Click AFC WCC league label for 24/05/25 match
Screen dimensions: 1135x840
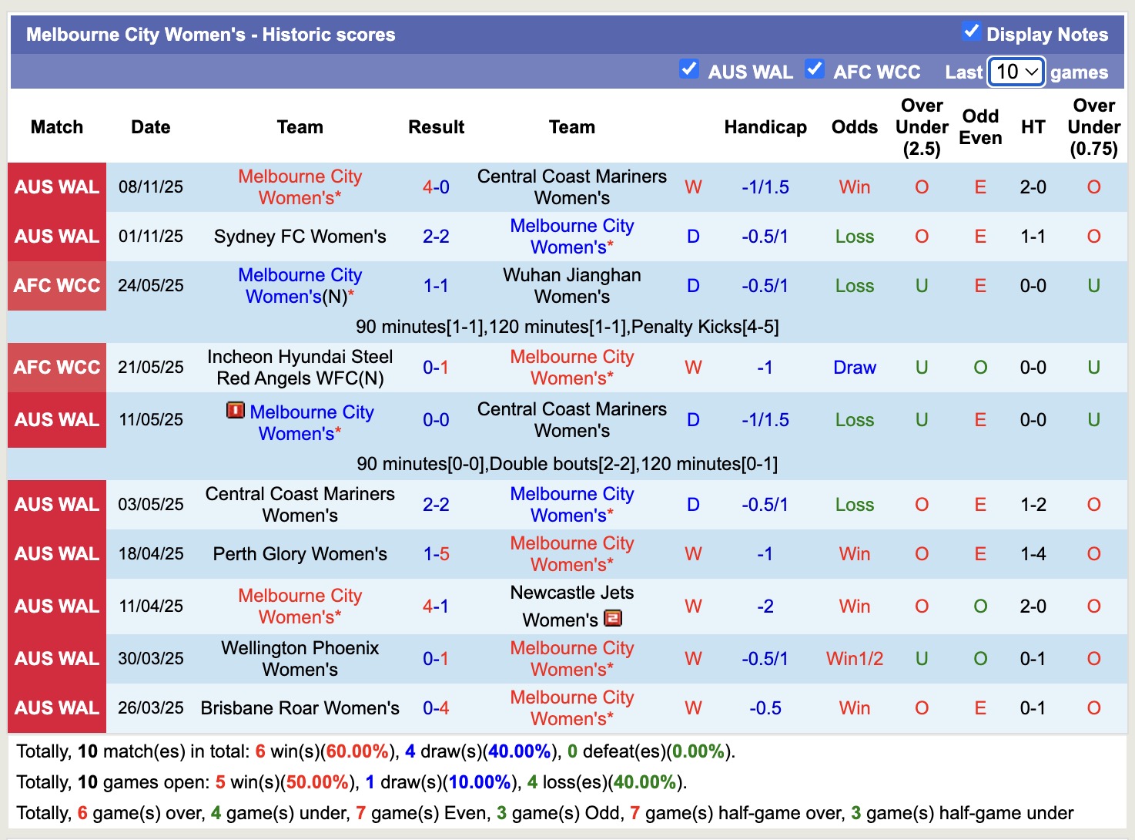pos(57,286)
